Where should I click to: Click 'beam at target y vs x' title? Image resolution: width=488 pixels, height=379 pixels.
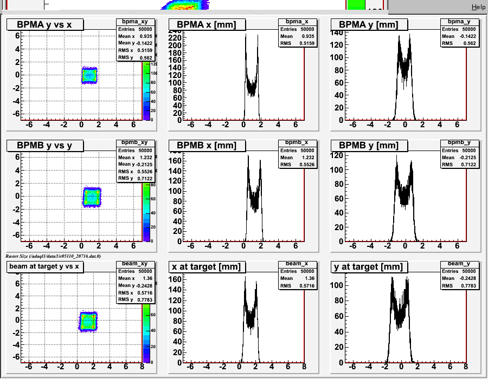[45, 266]
